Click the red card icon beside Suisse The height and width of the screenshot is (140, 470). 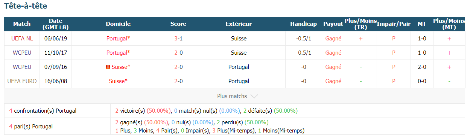(108, 67)
